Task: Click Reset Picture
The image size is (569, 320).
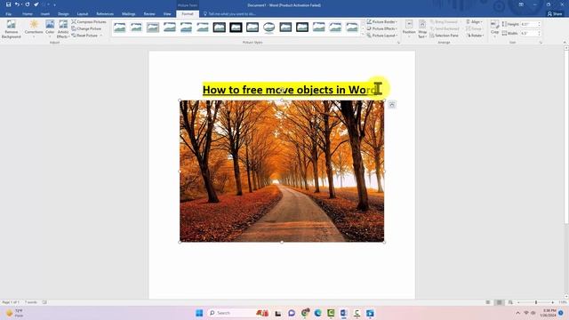Action: pyautogui.click(x=85, y=36)
